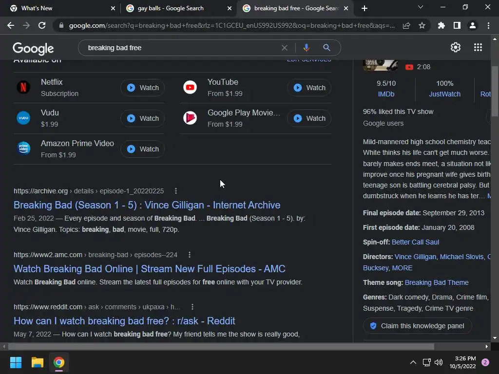Open options for amc.com result
Viewport: 499px width, 374px height.
point(190,255)
